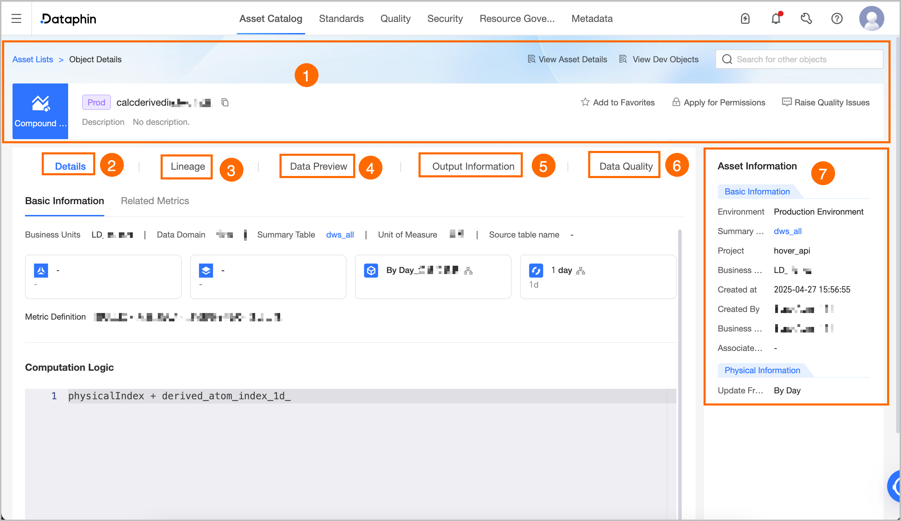Click the Compound metric type icon
This screenshot has height=521, width=901.
pyautogui.click(x=40, y=111)
